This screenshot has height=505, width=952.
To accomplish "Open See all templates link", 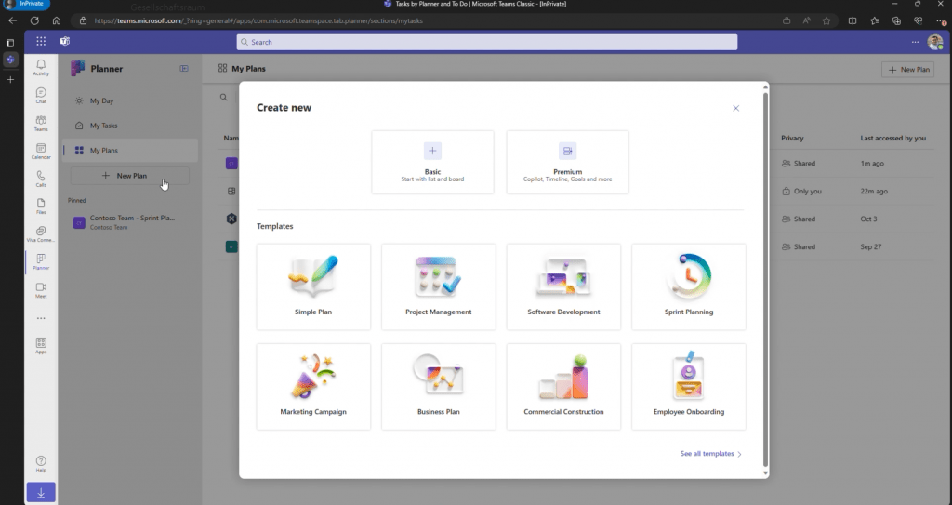I will (710, 453).
